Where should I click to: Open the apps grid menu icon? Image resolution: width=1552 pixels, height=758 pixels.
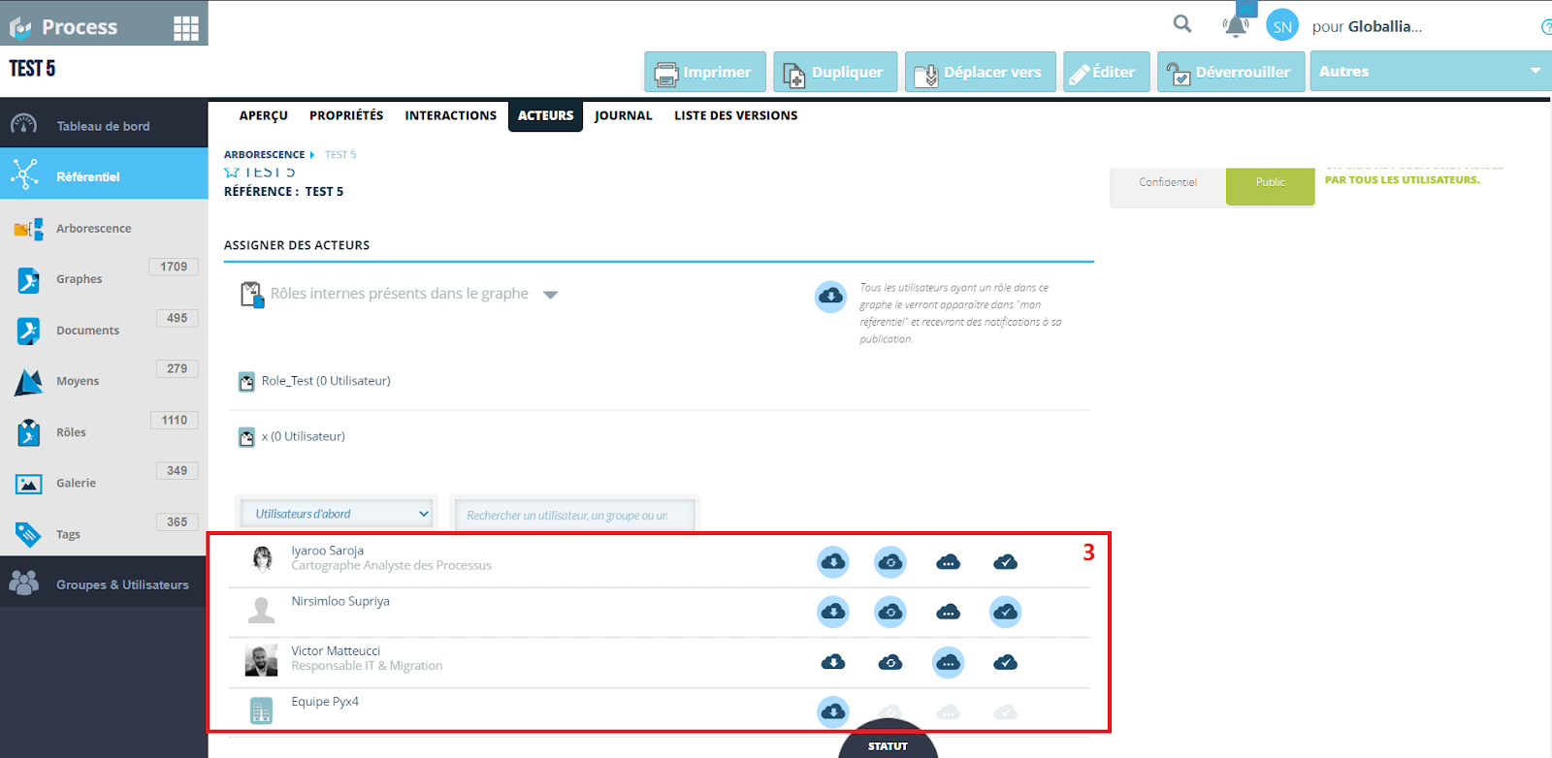(186, 28)
